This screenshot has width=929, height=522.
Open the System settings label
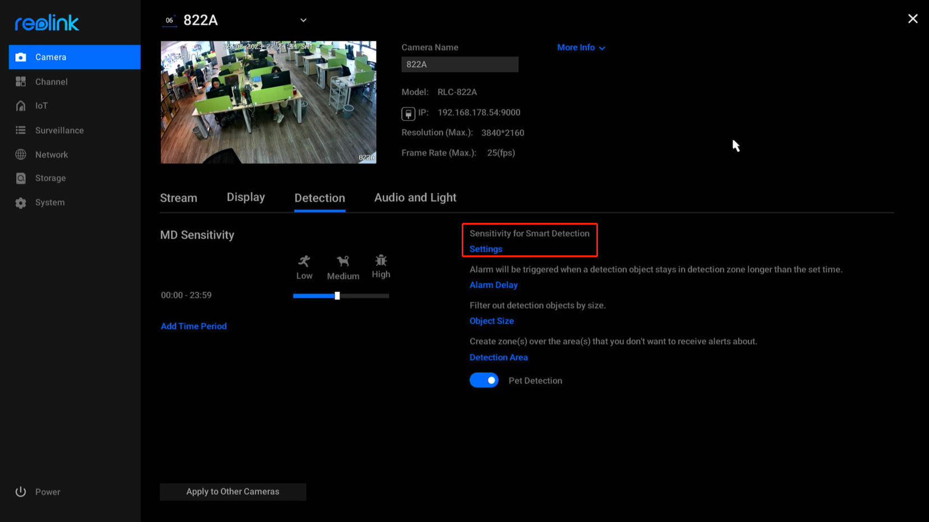[50, 203]
